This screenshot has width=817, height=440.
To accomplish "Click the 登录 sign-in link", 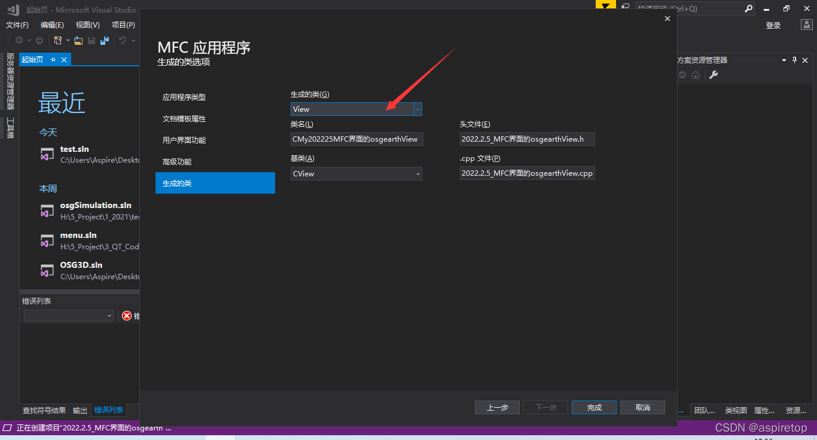I will 773,25.
